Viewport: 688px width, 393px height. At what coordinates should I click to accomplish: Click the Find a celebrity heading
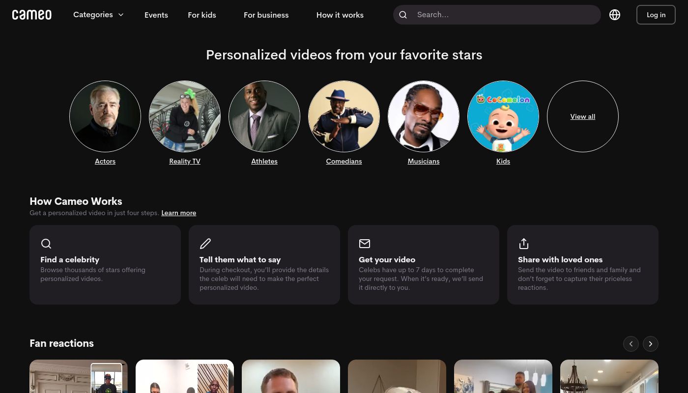click(70, 259)
